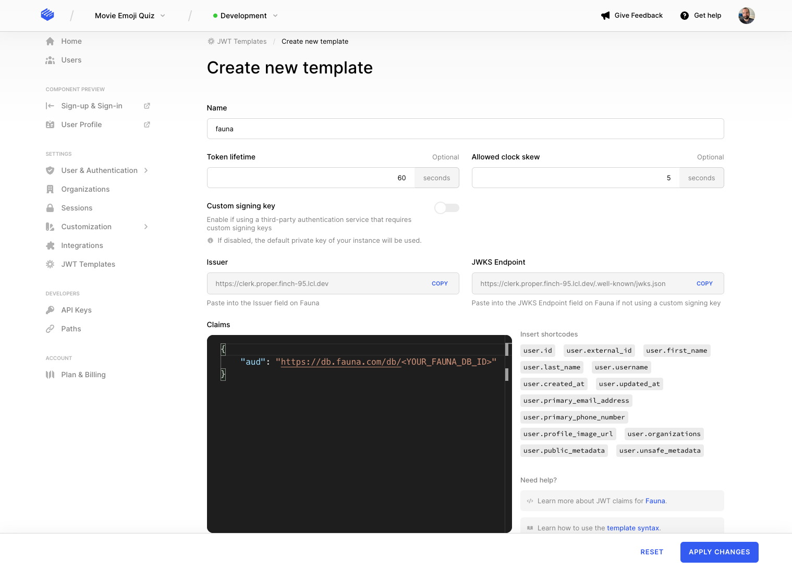Click the Get help question mark icon
The width and height of the screenshot is (792, 571).
click(685, 16)
